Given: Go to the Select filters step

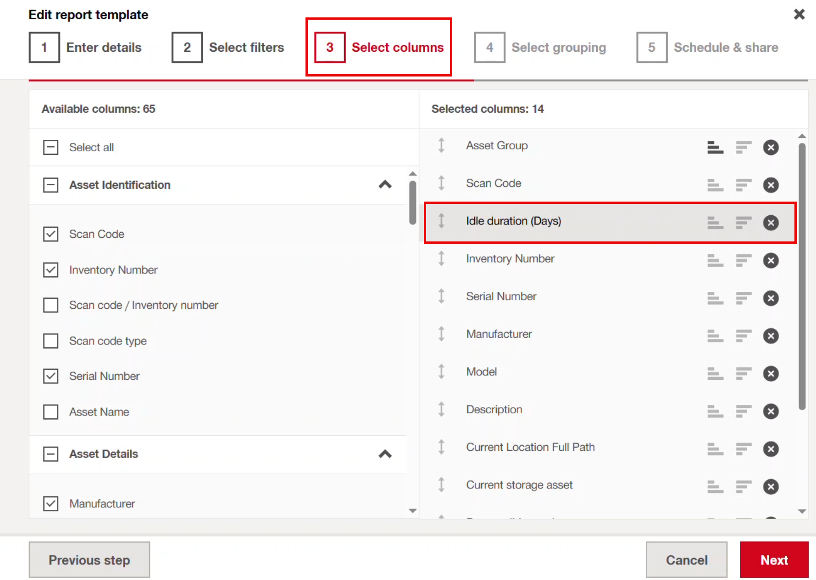Looking at the screenshot, I should coord(228,48).
